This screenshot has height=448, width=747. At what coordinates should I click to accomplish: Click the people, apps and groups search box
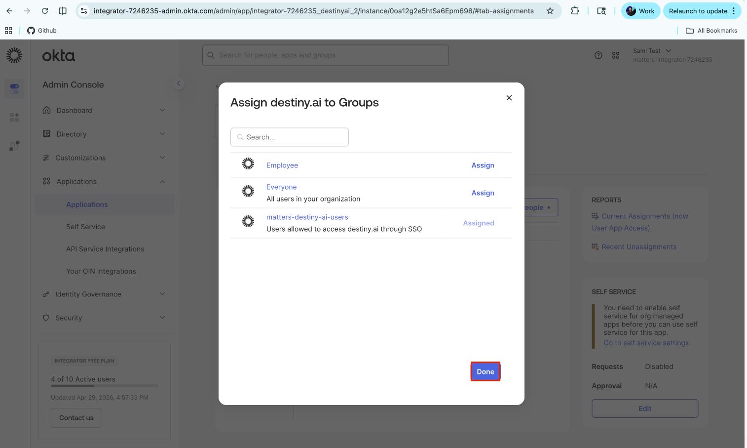(x=326, y=55)
